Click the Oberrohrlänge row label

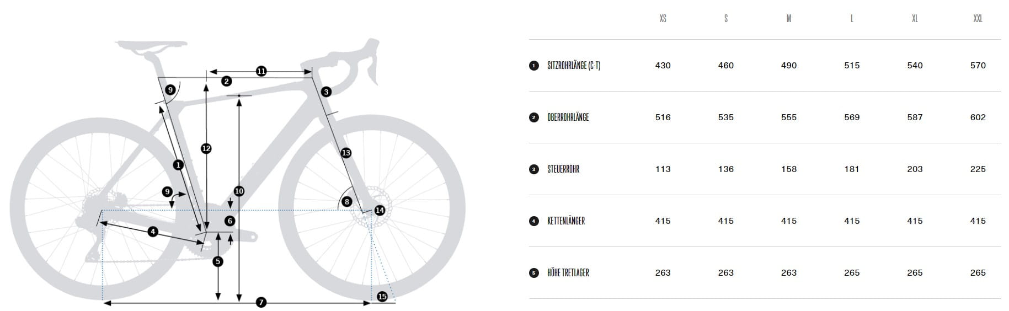(x=568, y=117)
